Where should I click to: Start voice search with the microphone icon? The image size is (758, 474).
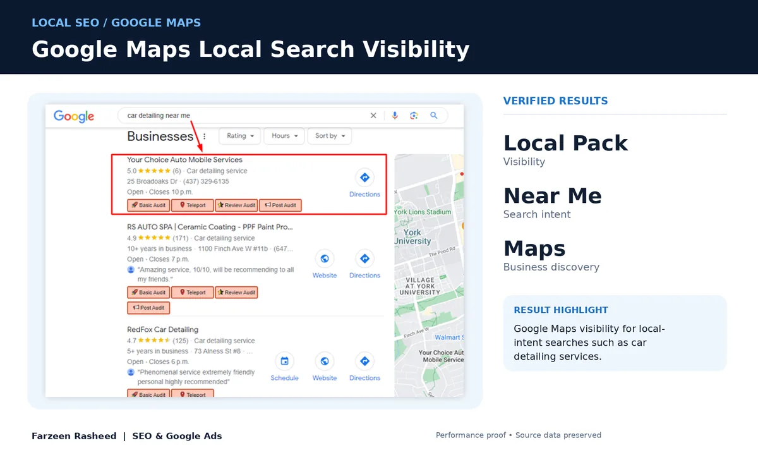coord(395,116)
